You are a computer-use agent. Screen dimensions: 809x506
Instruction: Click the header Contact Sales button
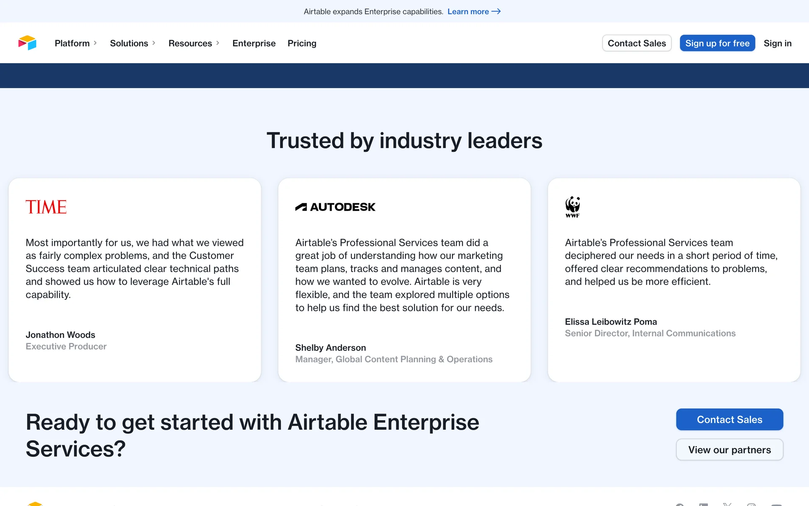tap(636, 43)
